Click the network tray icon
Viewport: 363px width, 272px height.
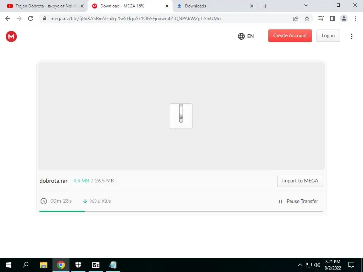(x=309, y=265)
